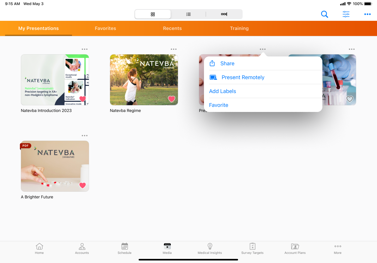This screenshot has width=377, height=263.
Task: Select Add Labels in the popup
Action: pyautogui.click(x=223, y=91)
